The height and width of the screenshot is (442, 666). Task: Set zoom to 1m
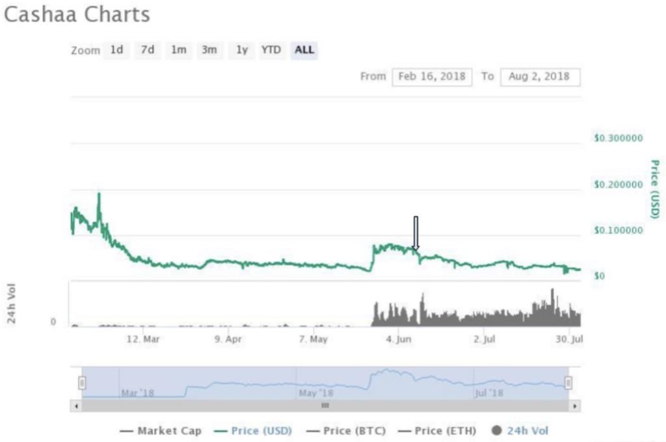pyautogui.click(x=179, y=50)
